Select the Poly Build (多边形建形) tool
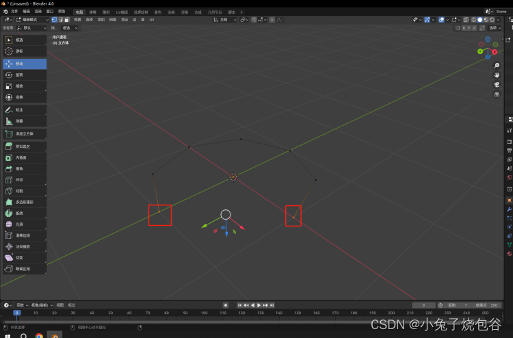The height and width of the screenshot is (338, 513). tap(25, 203)
